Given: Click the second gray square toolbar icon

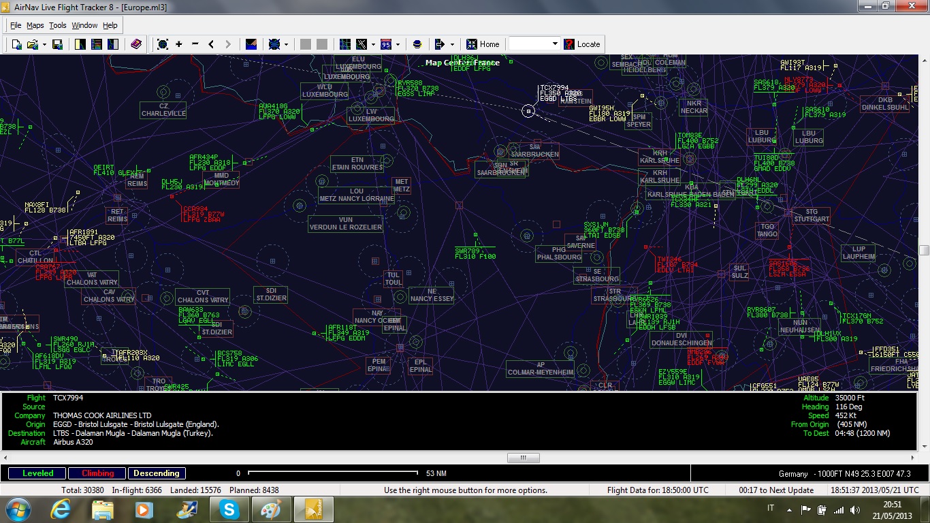Looking at the screenshot, I should pyautogui.click(x=322, y=44).
